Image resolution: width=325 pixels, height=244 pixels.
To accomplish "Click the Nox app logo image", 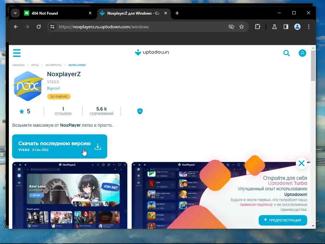I will click(x=28, y=86).
